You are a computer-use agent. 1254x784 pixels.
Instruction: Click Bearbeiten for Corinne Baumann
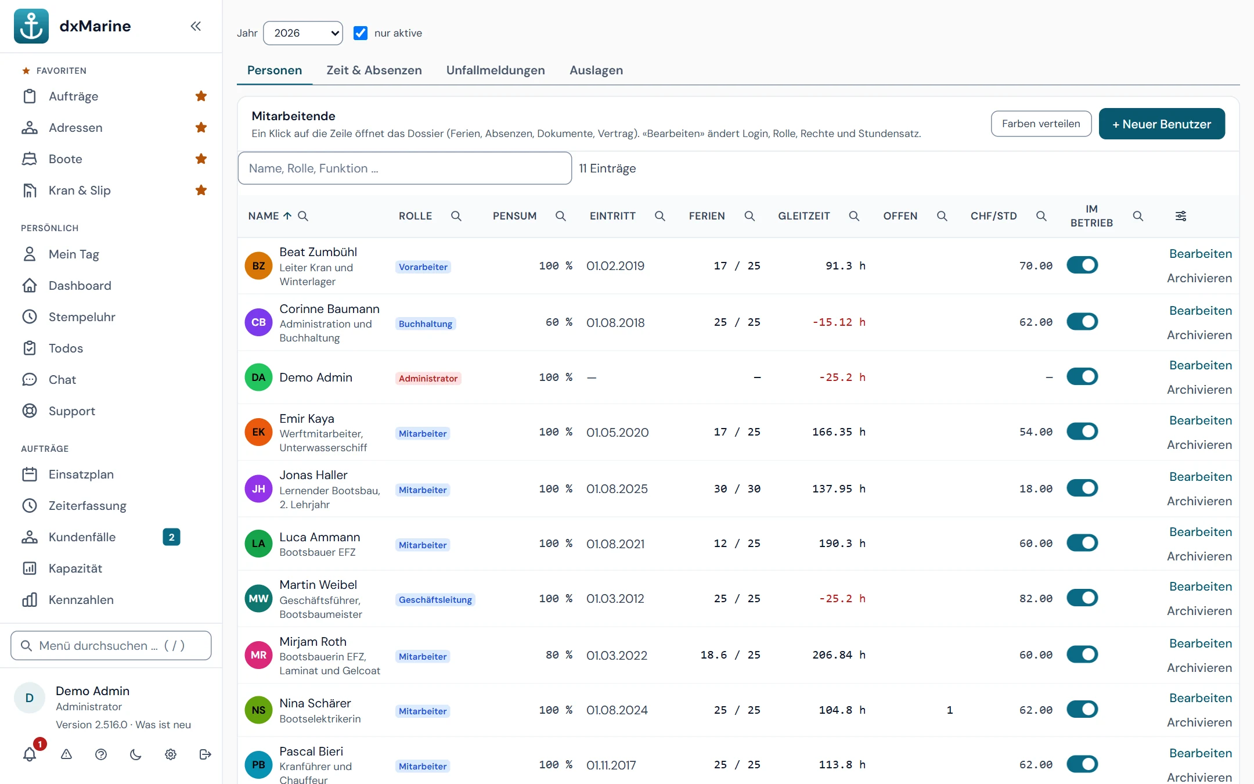(1201, 311)
